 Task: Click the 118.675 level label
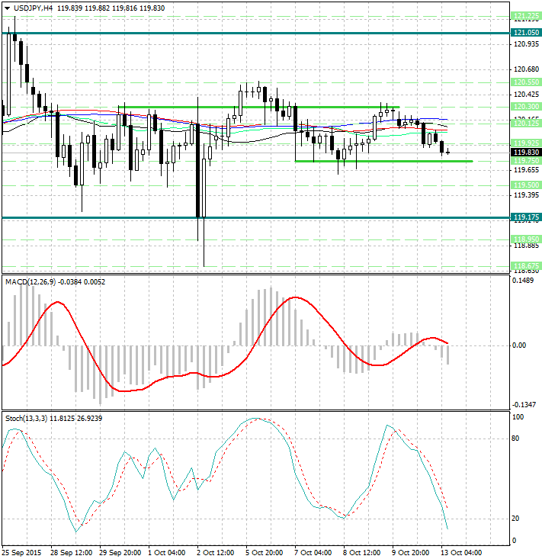pyautogui.click(x=526, y=265)
